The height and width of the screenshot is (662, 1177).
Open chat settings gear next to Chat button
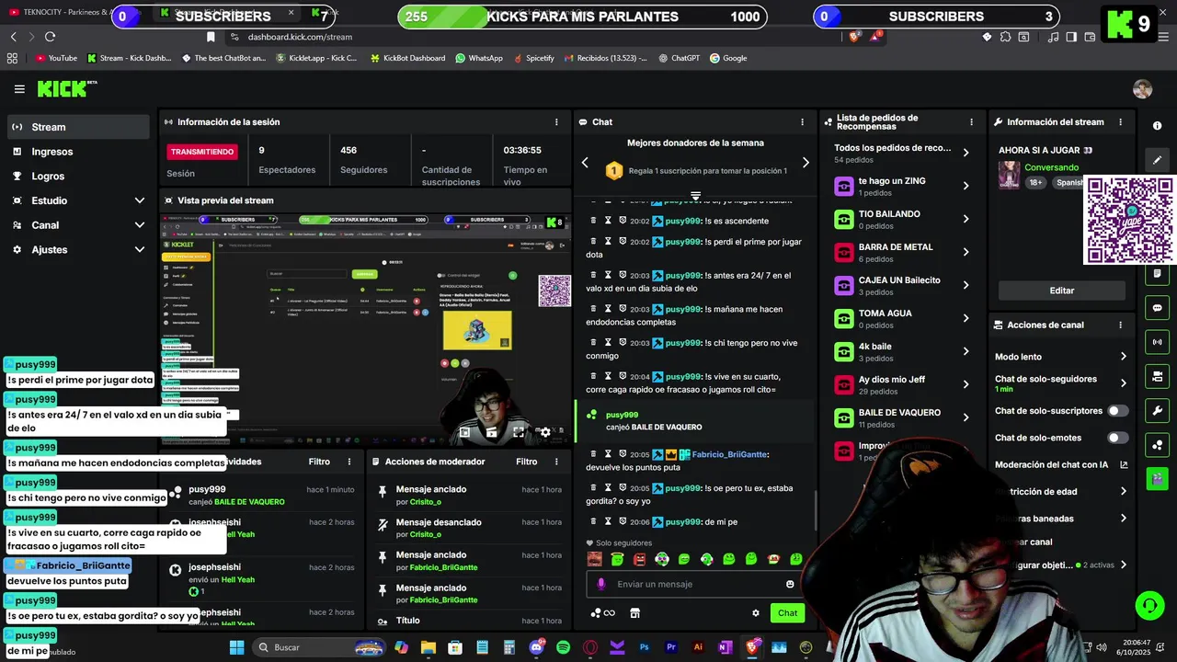click(x=756, y=613)
